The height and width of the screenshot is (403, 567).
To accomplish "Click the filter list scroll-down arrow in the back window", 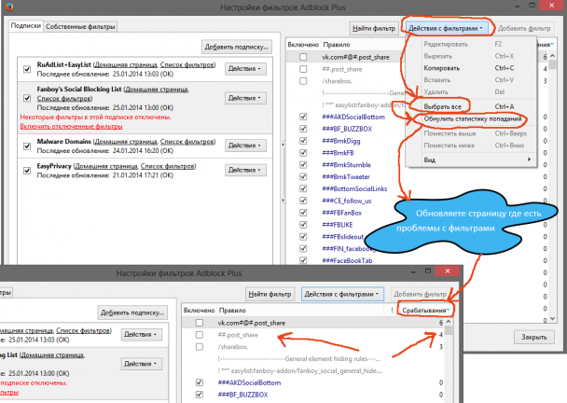I will coord(552,318).
